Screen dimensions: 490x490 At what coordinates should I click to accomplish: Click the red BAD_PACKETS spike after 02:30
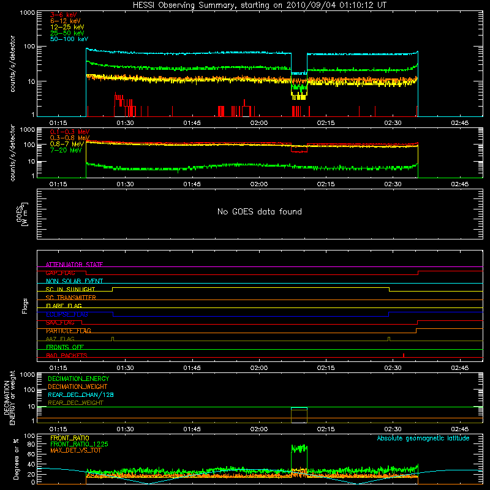pos(404,355)
